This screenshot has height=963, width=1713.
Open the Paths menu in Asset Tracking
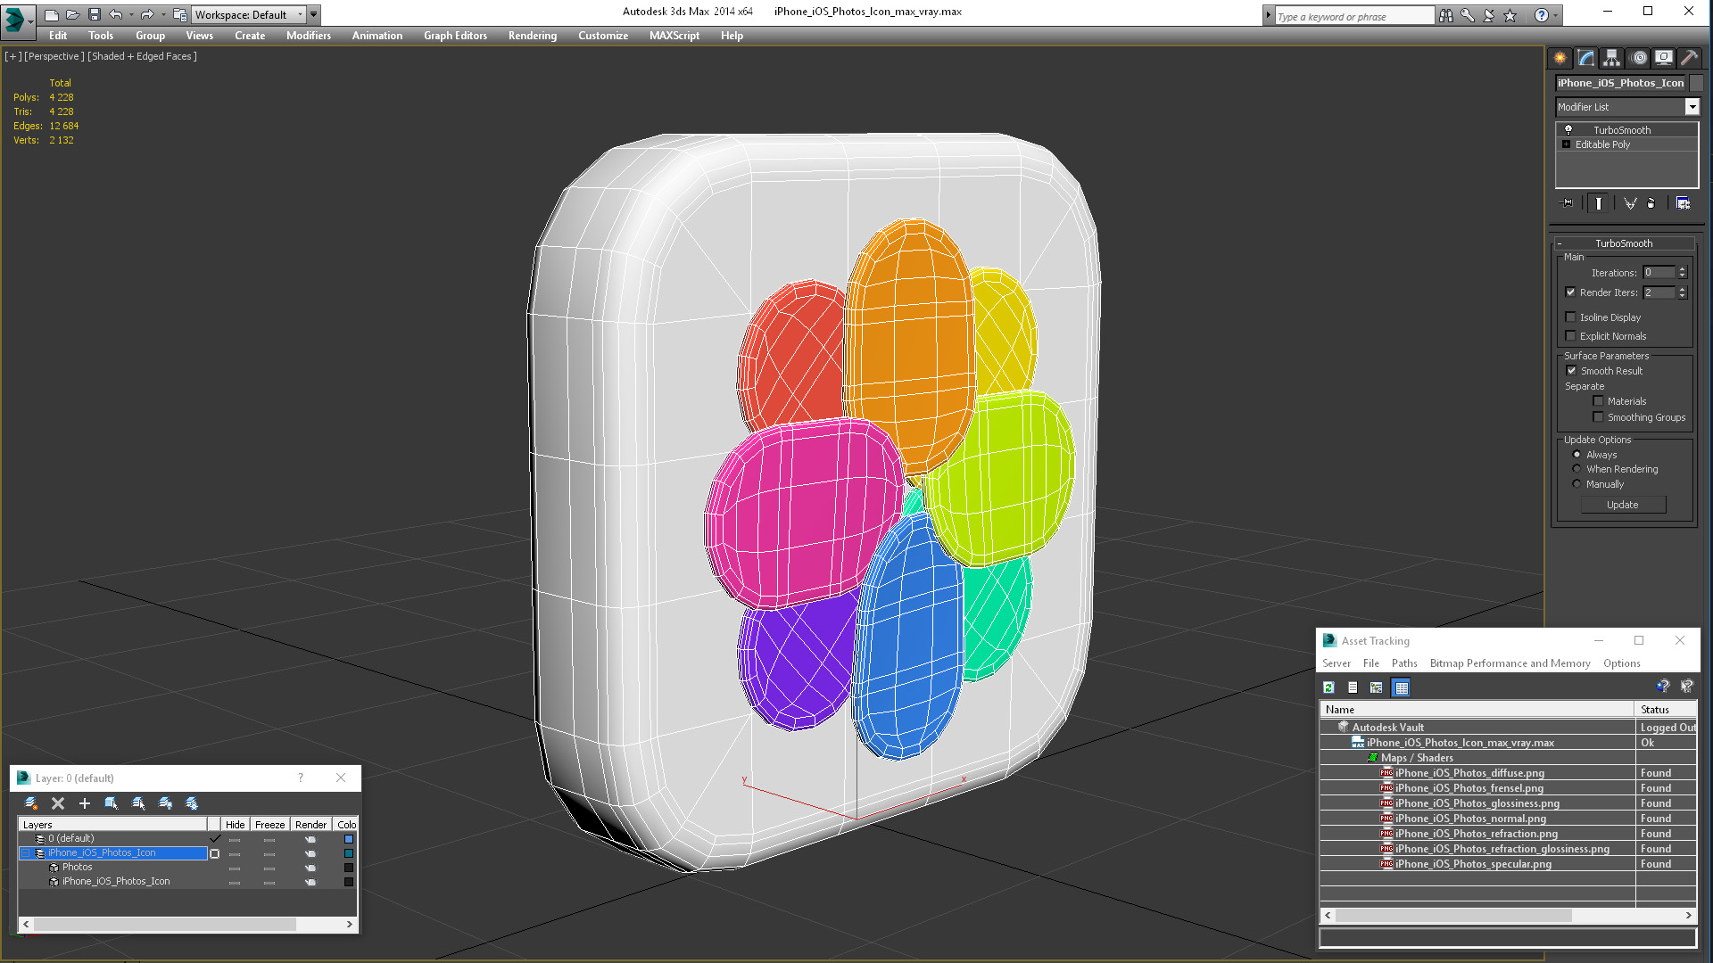click(1404, 663)
